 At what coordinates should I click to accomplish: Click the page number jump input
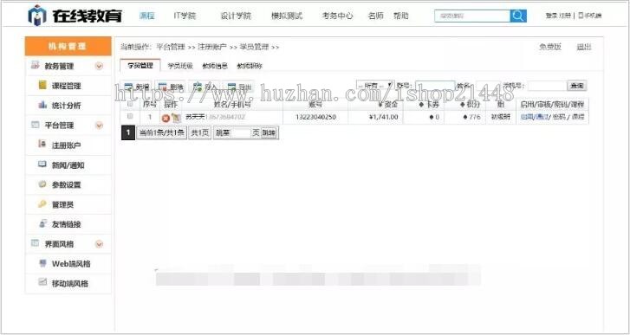241,132
